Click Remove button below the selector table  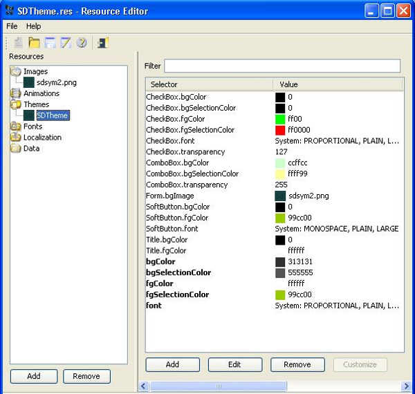point(297,365)
